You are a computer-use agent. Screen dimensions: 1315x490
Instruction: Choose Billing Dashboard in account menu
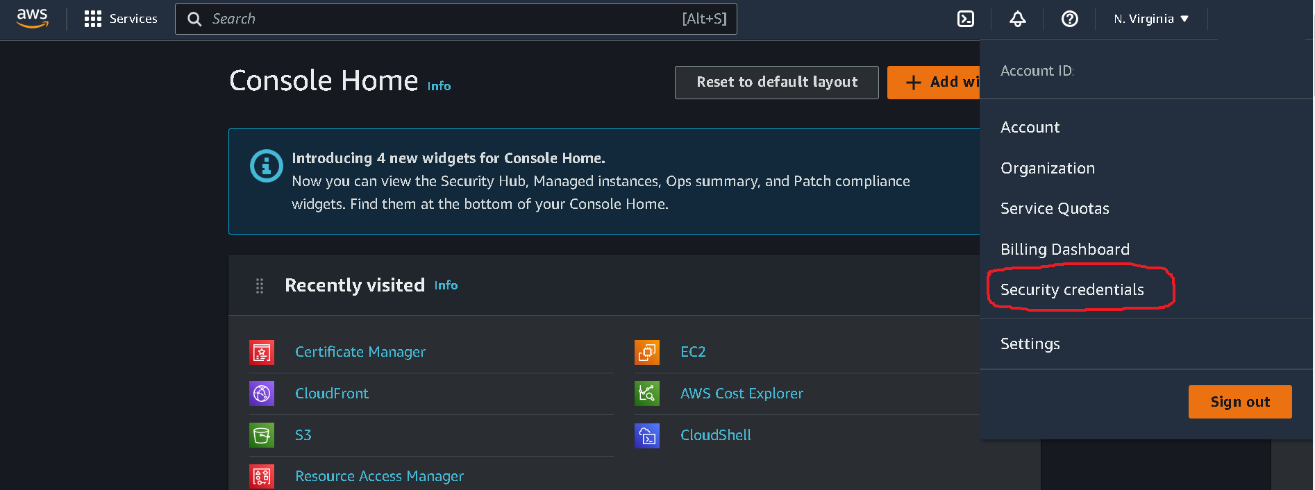coord(1064,249)
